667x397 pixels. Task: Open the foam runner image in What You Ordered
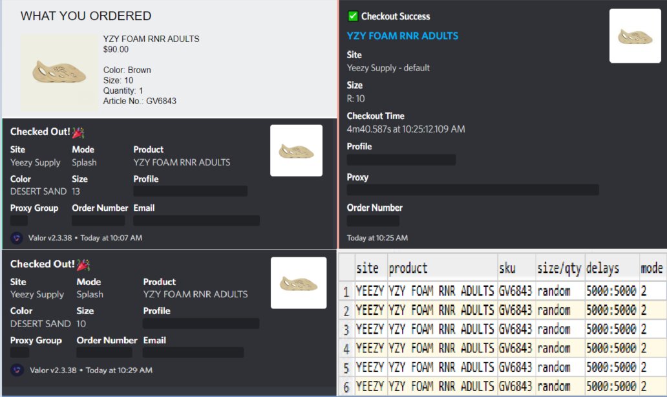tap(59, 72)
